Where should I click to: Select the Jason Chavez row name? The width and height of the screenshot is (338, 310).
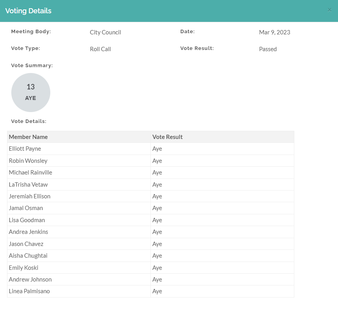[x=26, y=244]
